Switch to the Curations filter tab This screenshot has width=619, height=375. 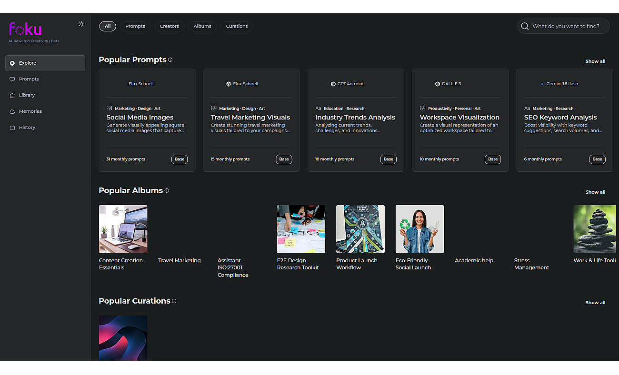[237, 26]
